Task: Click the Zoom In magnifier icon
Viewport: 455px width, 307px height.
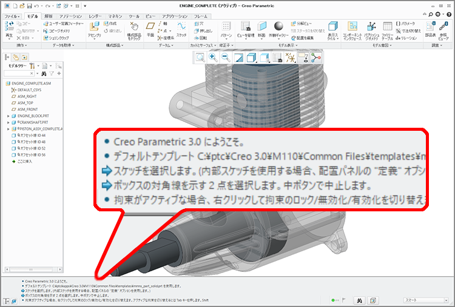Action: [x=213, y=57]
